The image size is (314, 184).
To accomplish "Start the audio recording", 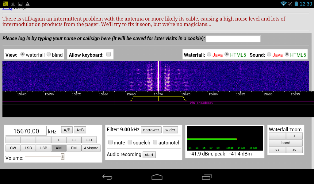I will pos(149,155).
